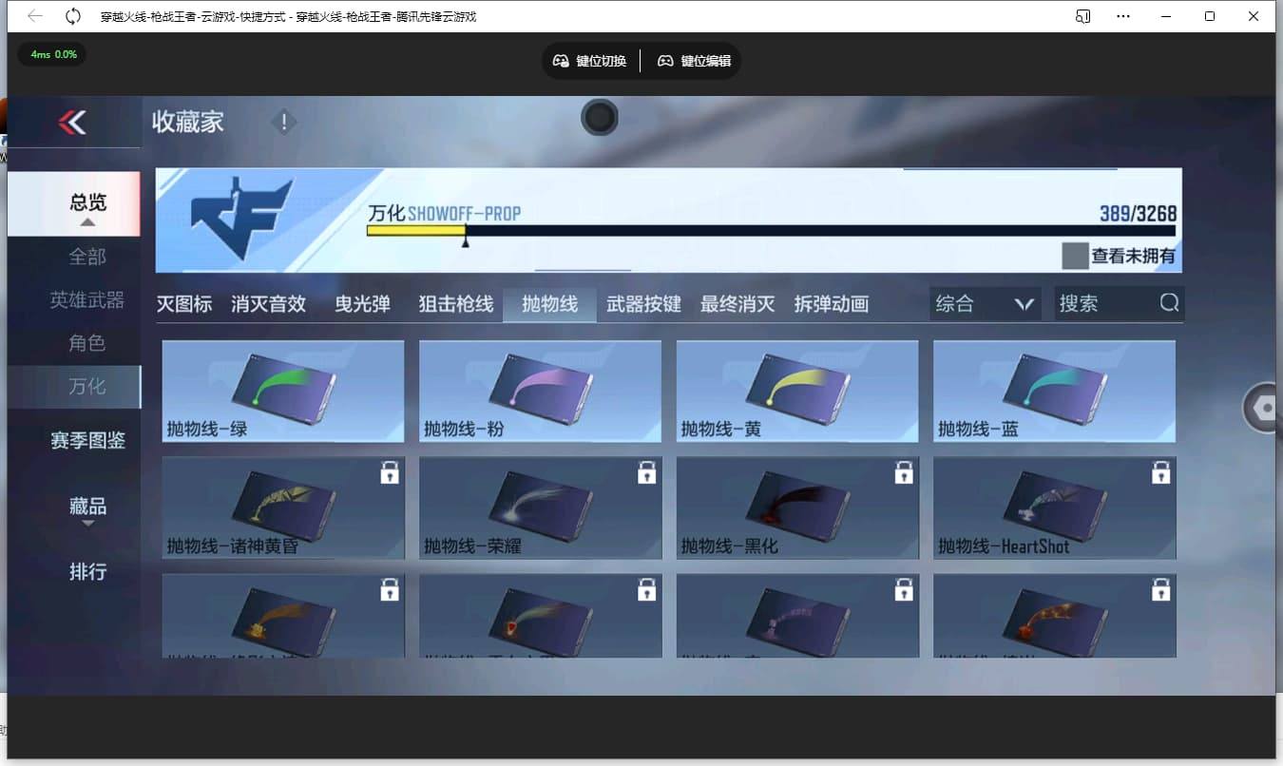Click the lock icon on 抛物线-荣耀
This screenshot has height=766, width=1283.
pos(646,471)
